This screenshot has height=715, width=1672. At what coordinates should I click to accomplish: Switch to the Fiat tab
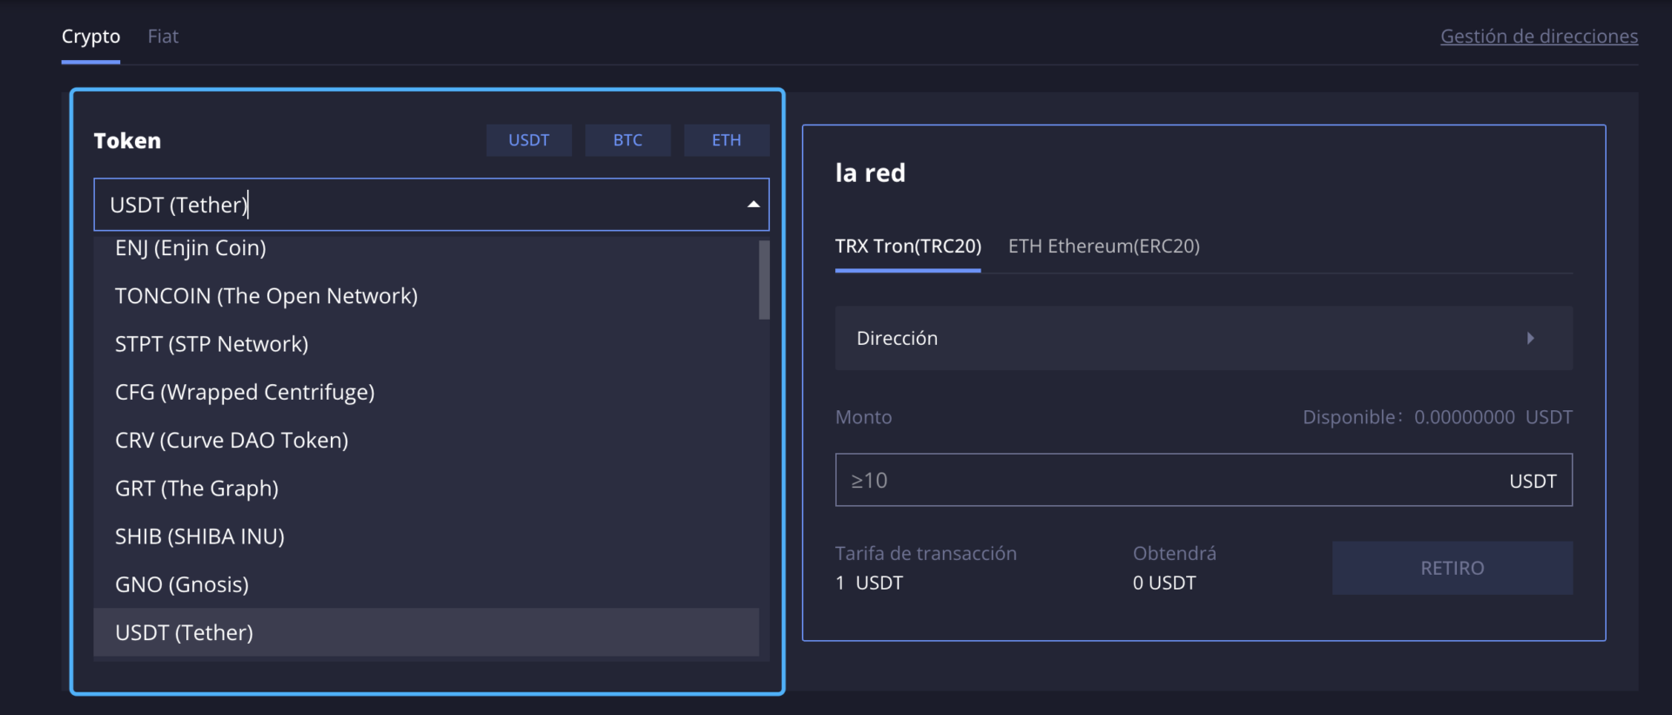163,37
